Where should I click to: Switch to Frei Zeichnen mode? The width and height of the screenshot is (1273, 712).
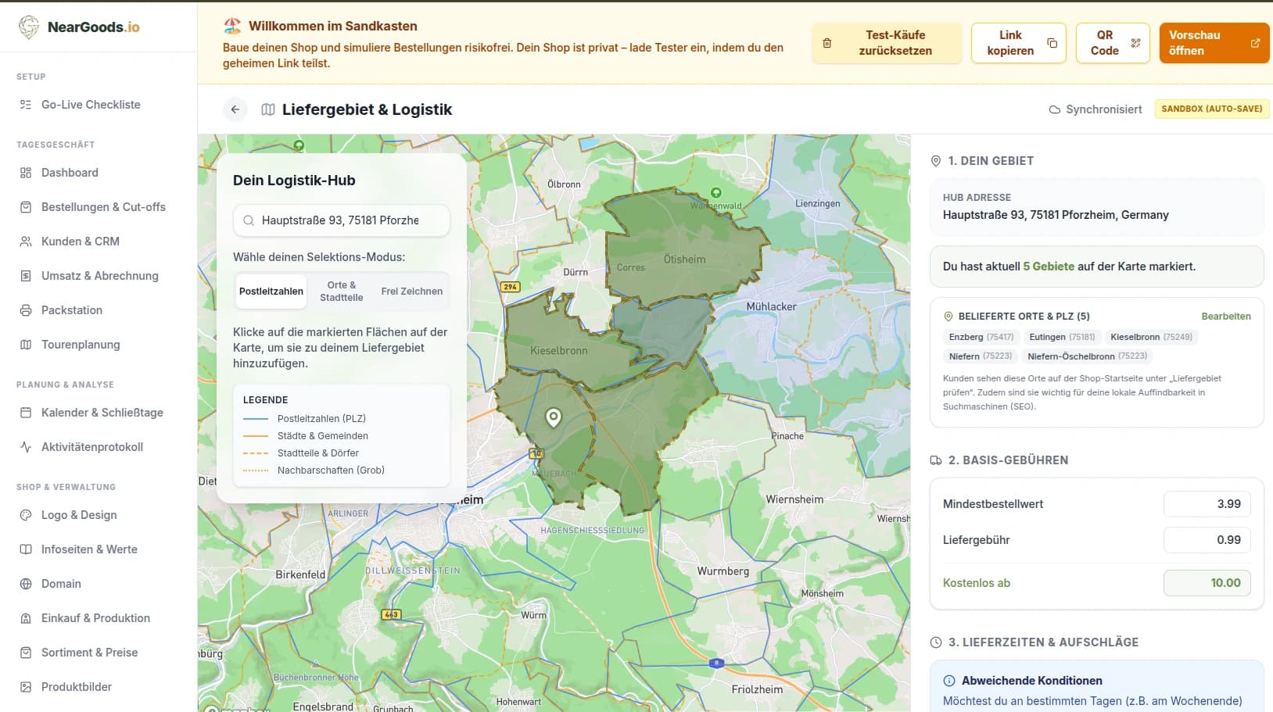[412, 292]
